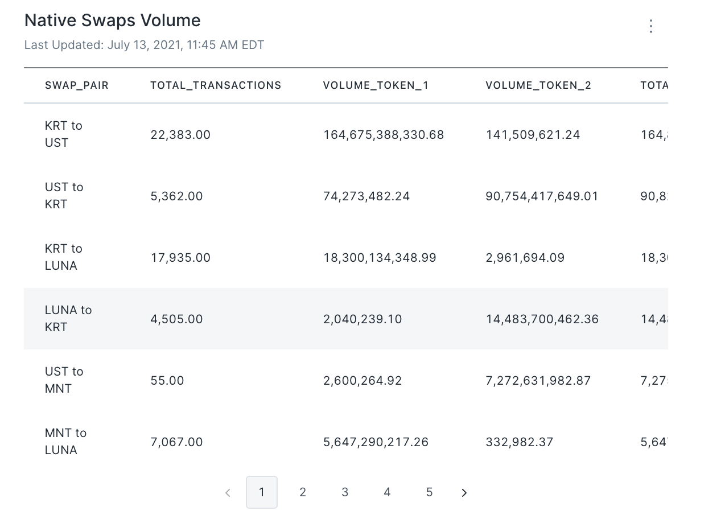This screenshot has width=725, height=527.
Task: Click the VOLUME_TOKEN_2 column header
Action: (538, 85)
